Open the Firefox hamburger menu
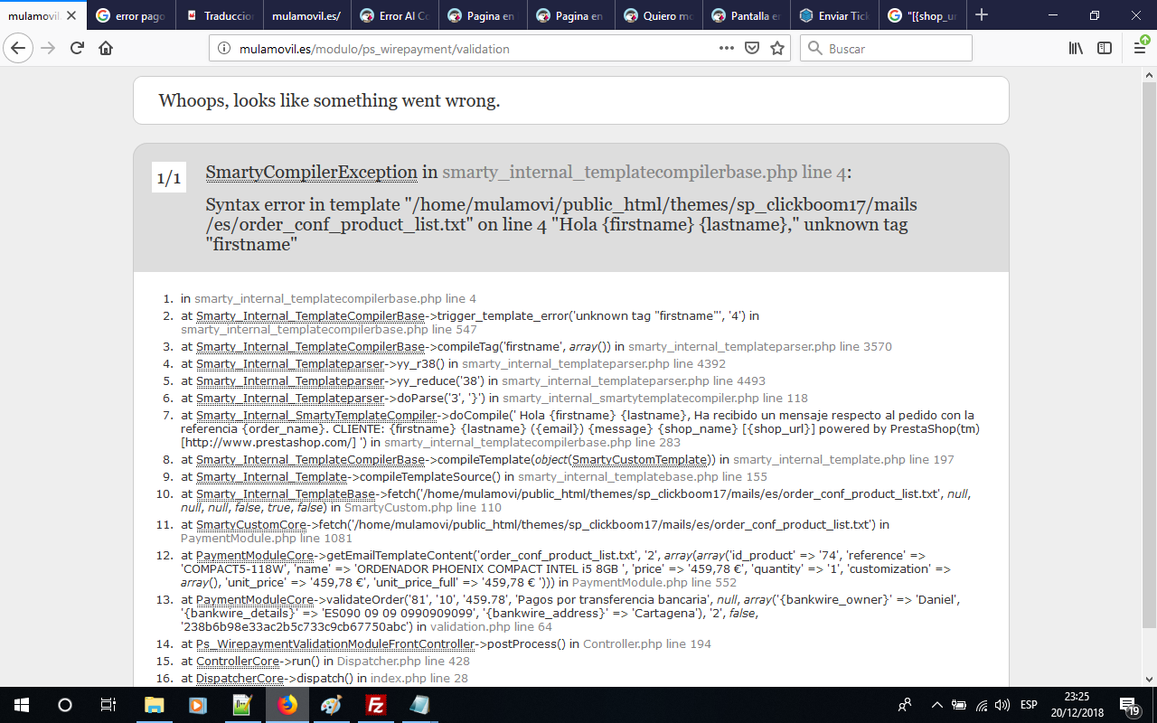The width and height of the screenshot is (1157, 723). pyautogui.click(x=1140, y=48)
